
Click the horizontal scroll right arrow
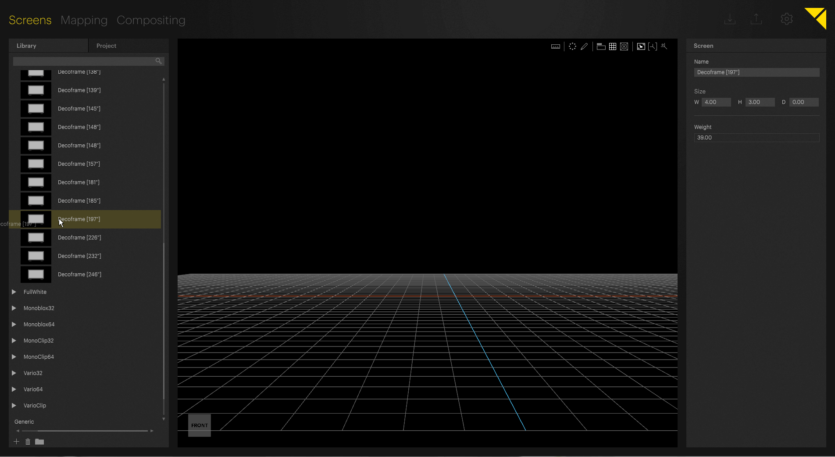pos(152,431)
